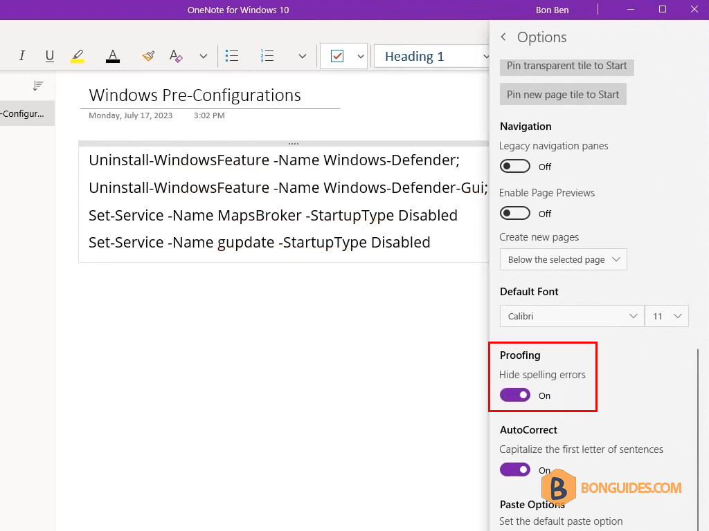Viewport: 709px width, 531px height.
Task: Toggle Capitalize first letter of sentences
Action: pyautogui.click(x=515, y=469)
